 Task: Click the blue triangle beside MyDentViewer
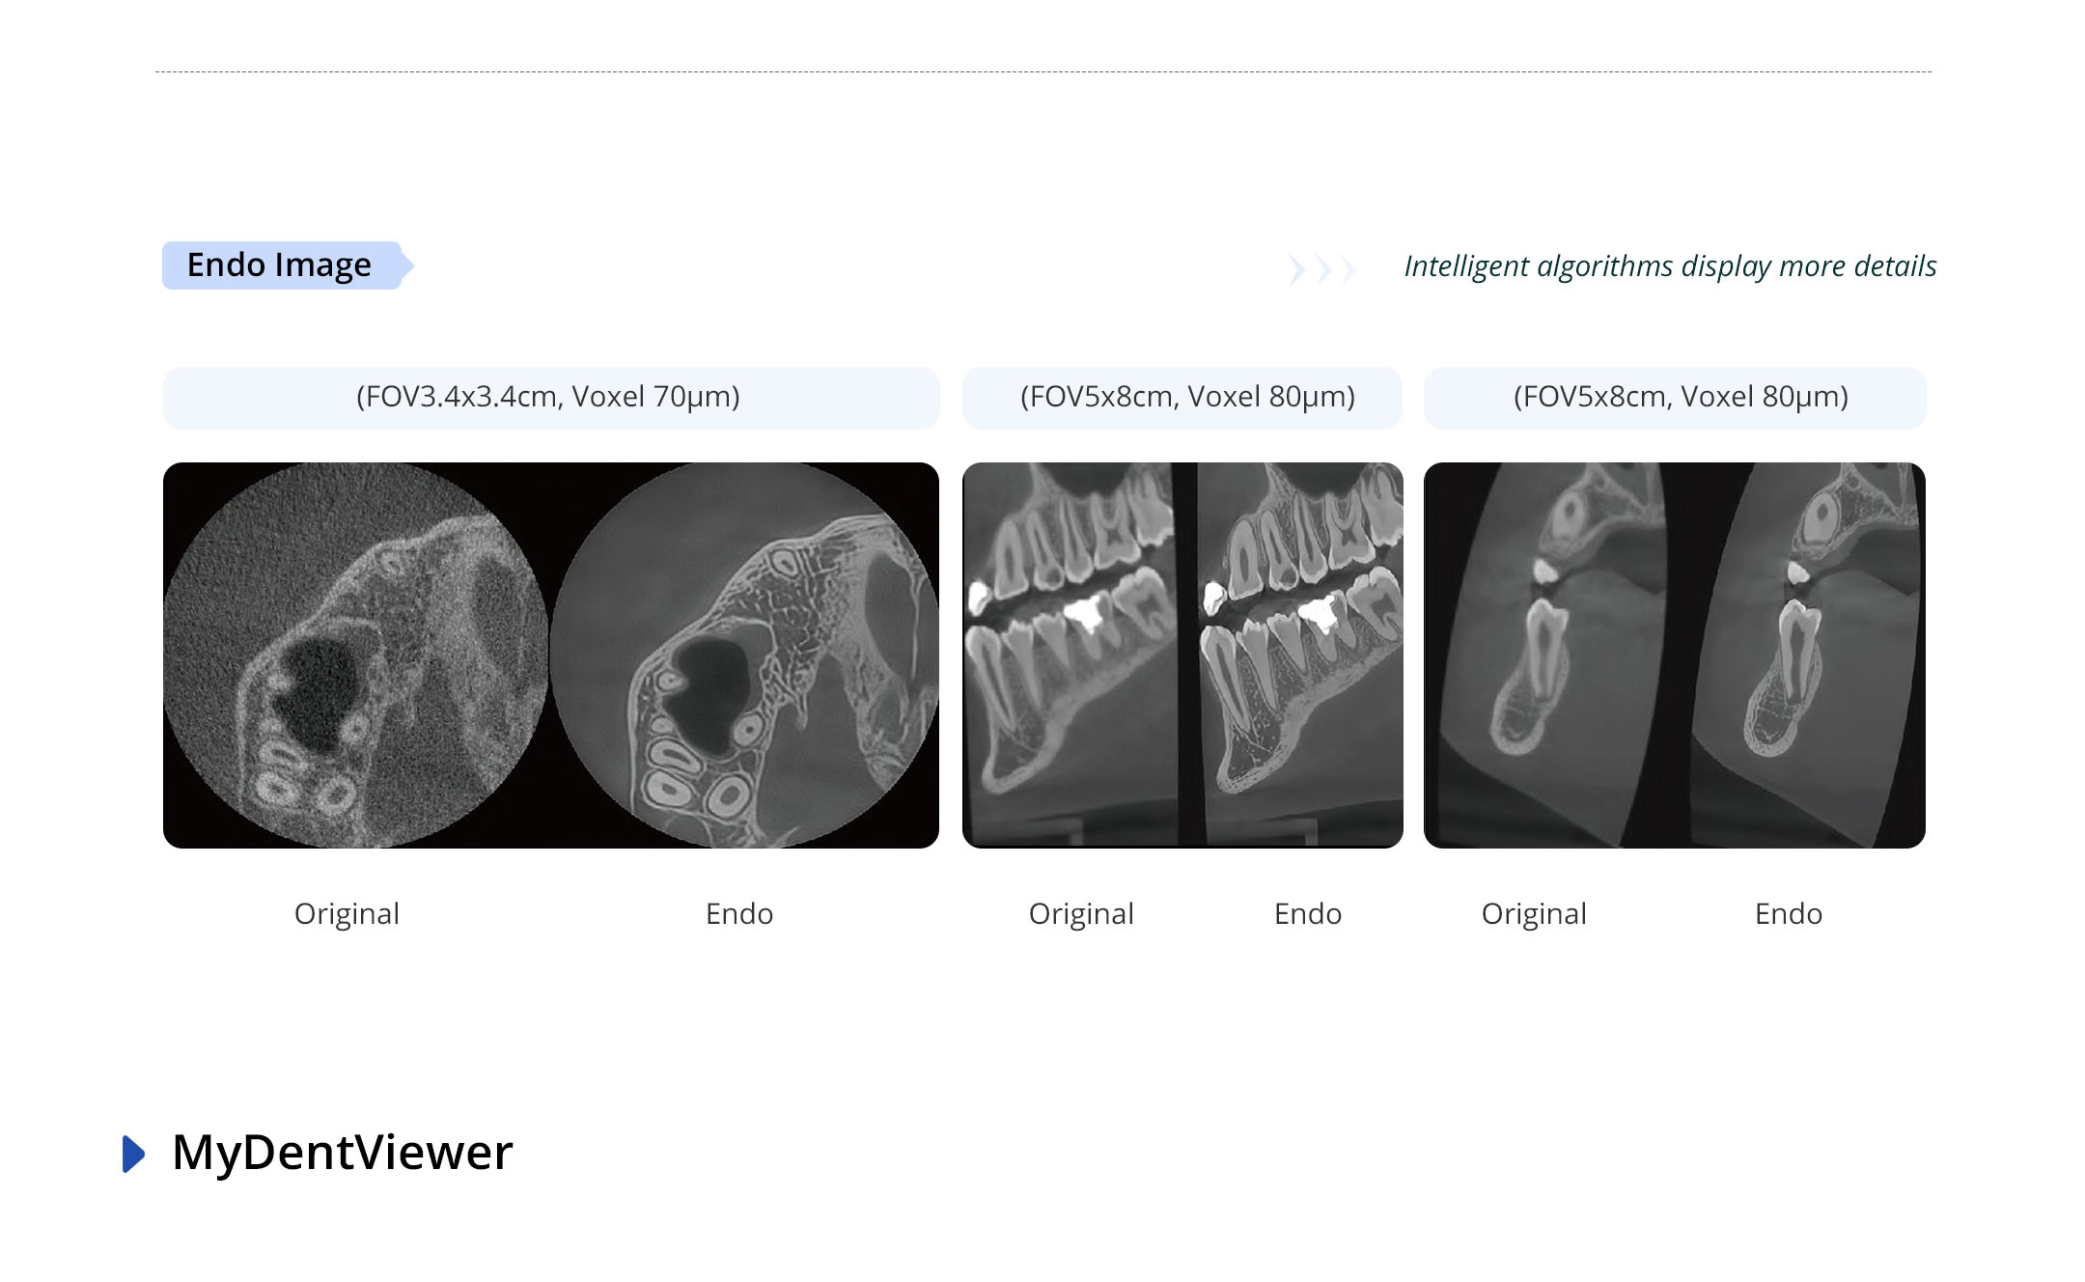point(134,1154)
